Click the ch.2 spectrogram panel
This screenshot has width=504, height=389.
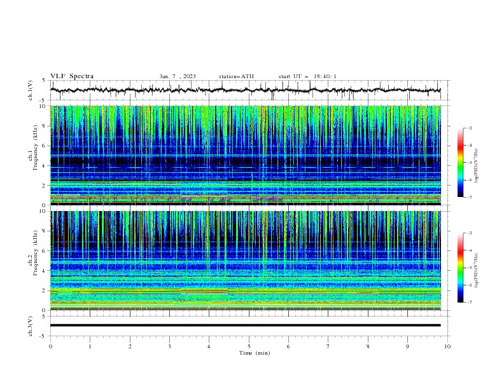[x=245, y=261]
